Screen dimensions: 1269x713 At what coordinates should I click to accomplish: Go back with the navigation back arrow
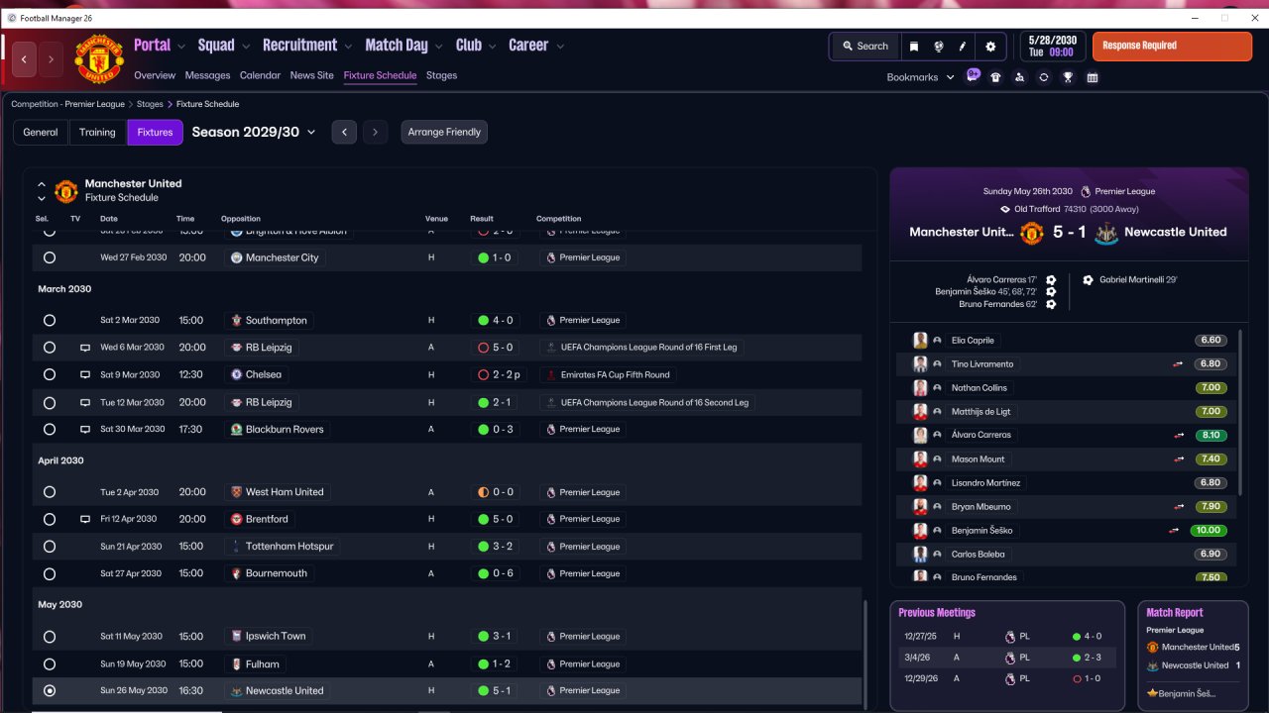[x=24, y=59]
